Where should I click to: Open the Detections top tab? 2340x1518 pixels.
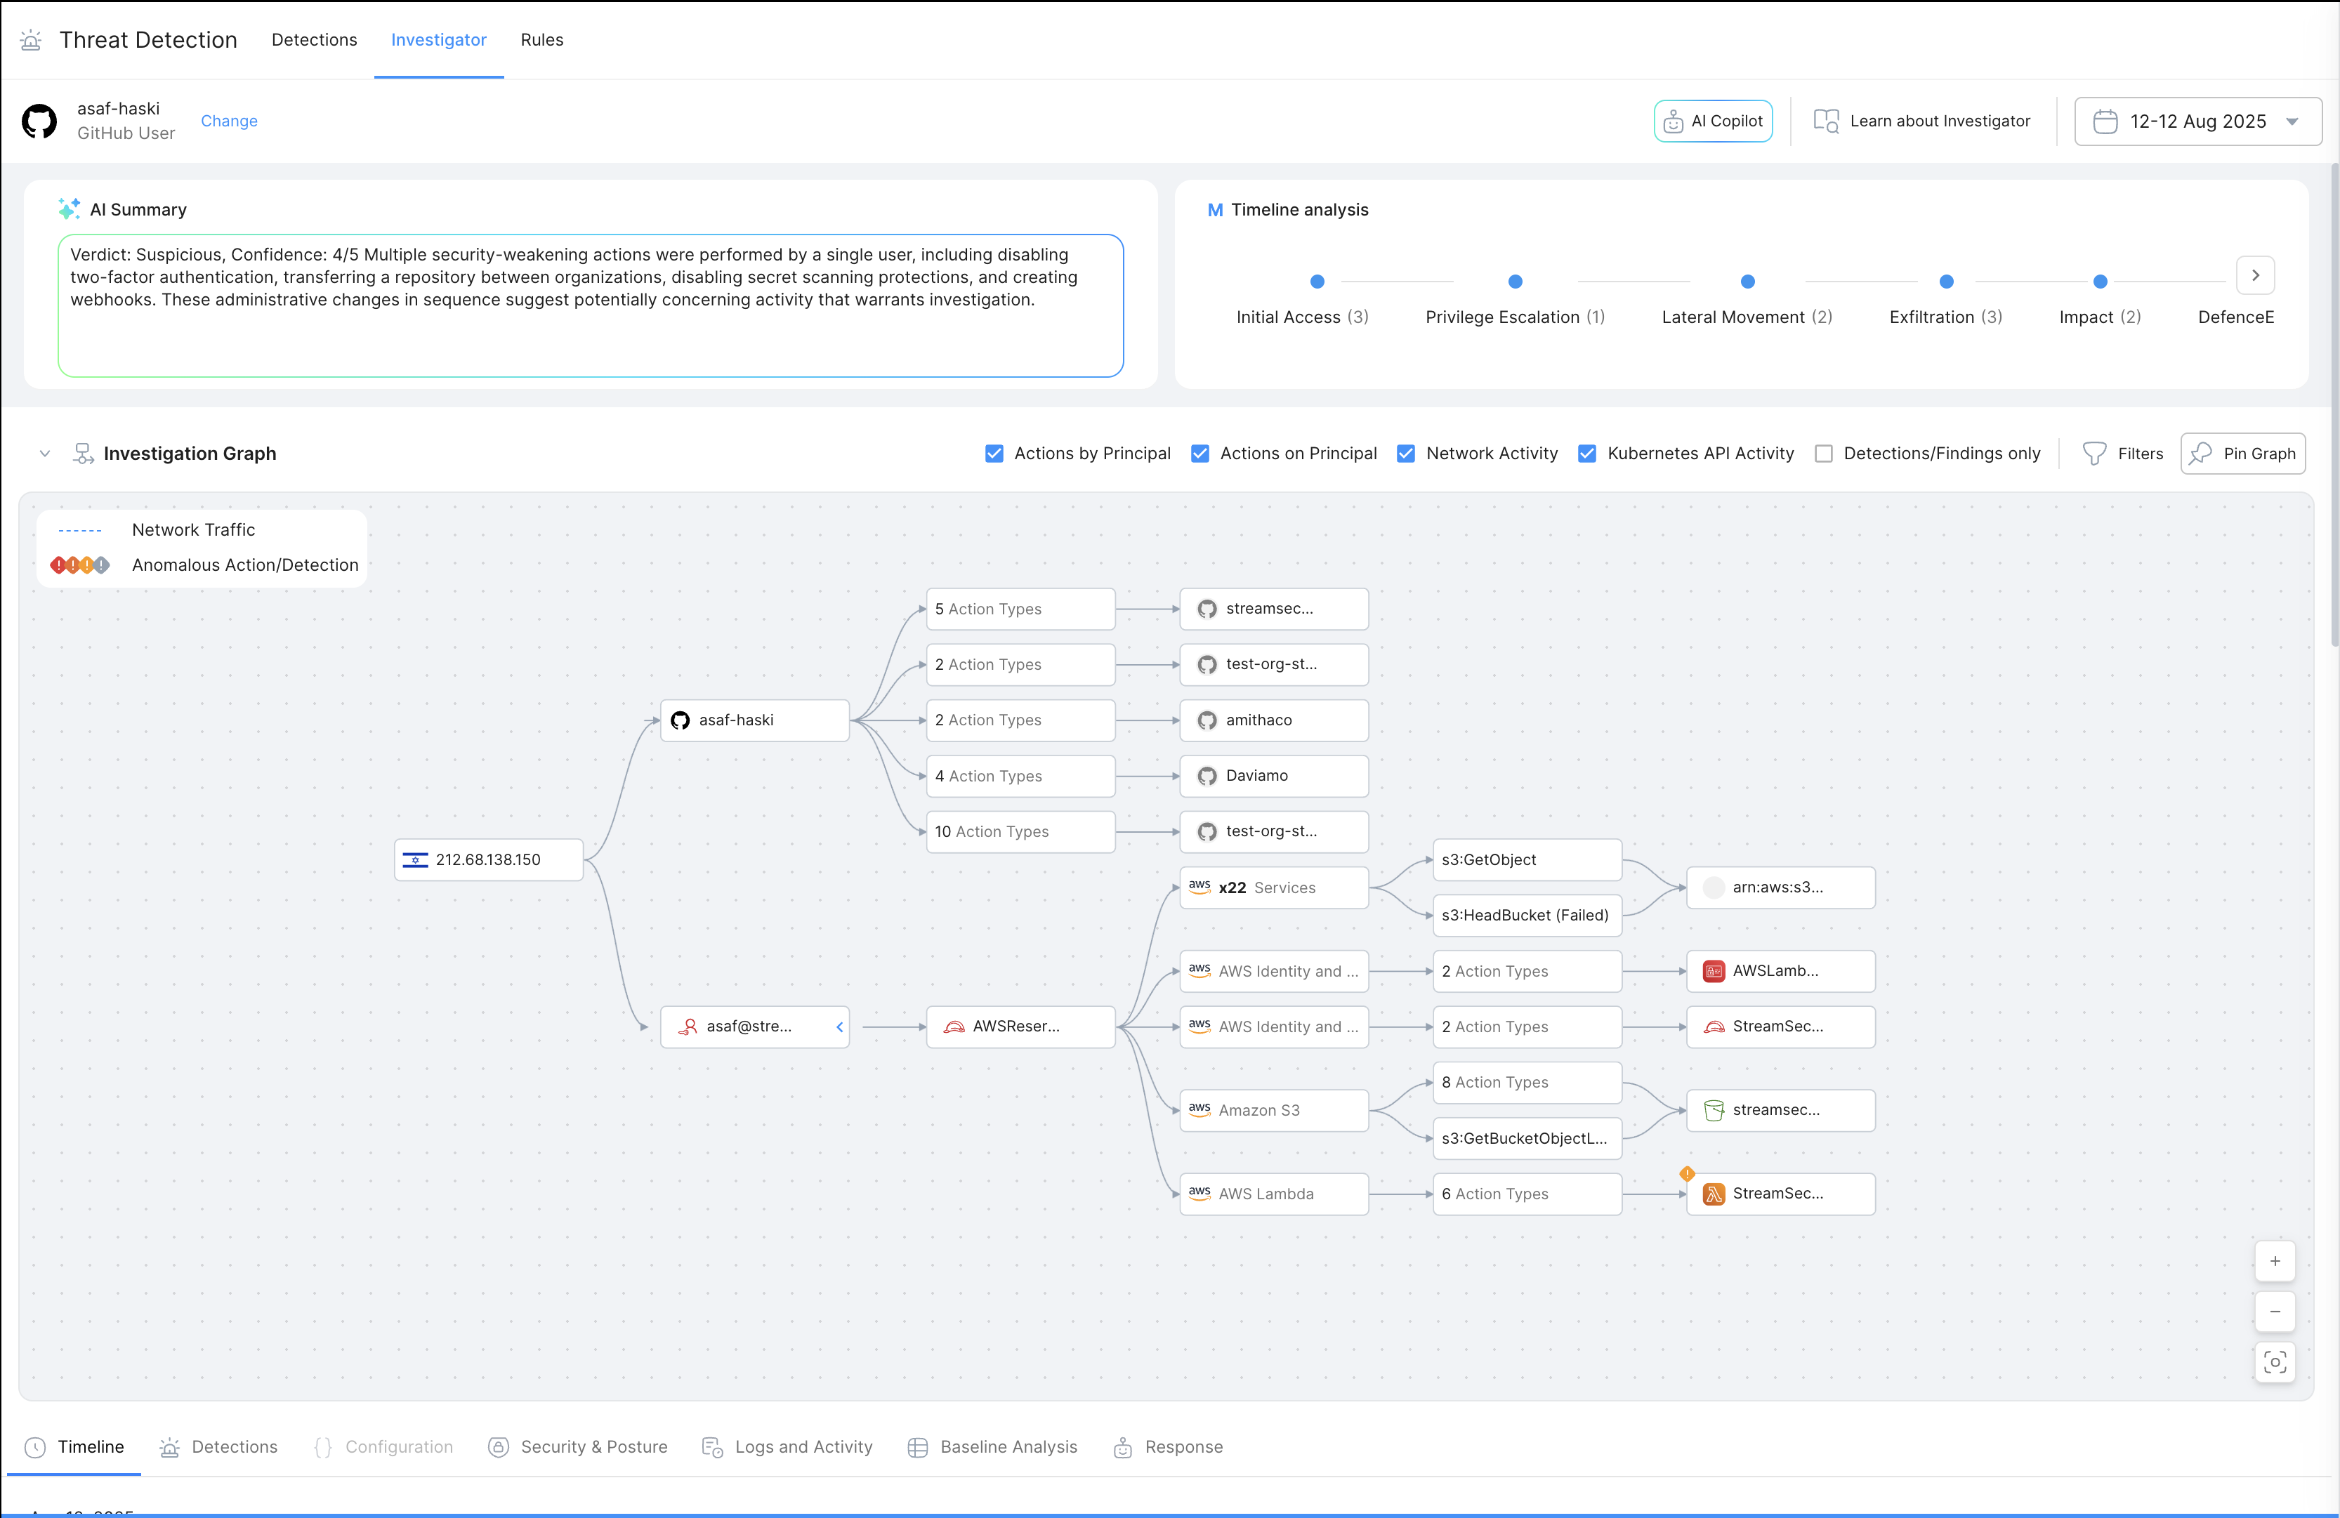tap(315, 40)
